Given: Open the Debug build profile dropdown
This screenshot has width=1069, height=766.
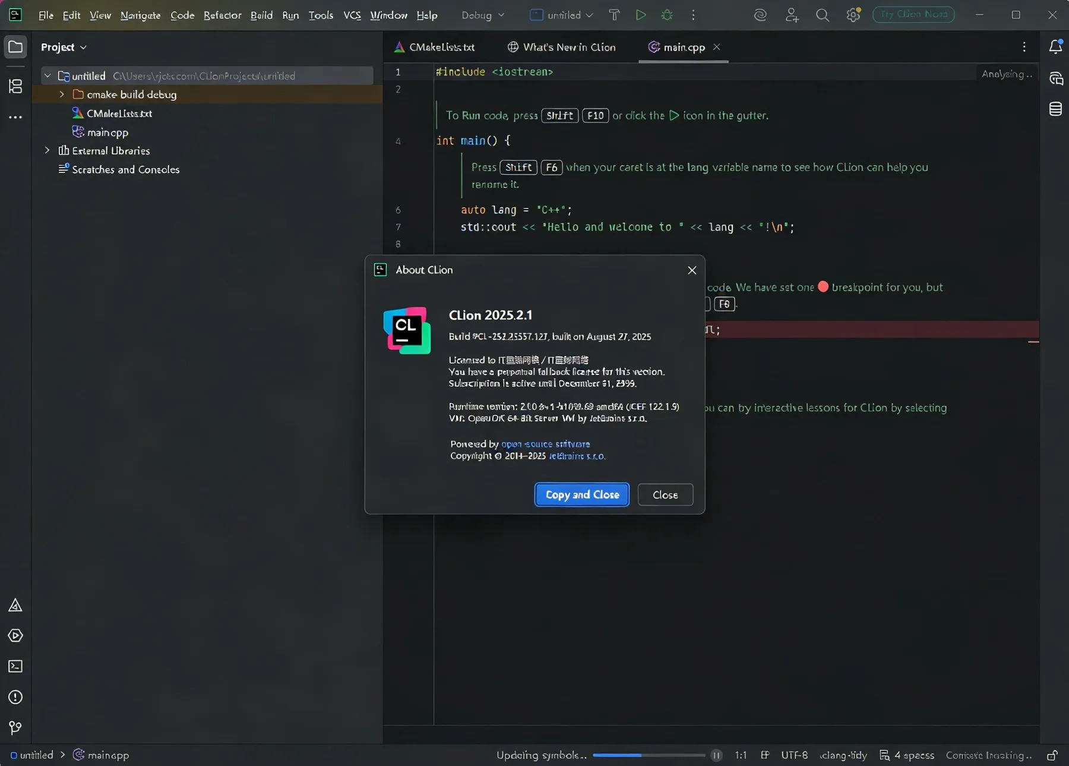Looking at the screenshot, I should [483, 15].
